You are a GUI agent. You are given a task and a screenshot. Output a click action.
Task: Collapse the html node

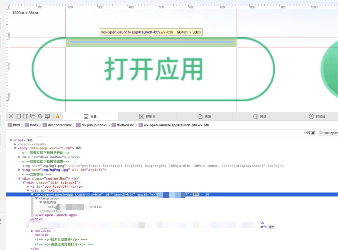[x=11, y=140]
